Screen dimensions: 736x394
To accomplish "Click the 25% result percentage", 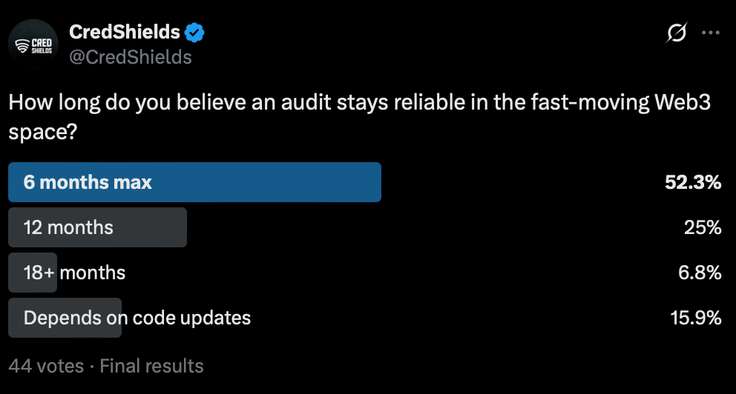I will tap(703, 227).
